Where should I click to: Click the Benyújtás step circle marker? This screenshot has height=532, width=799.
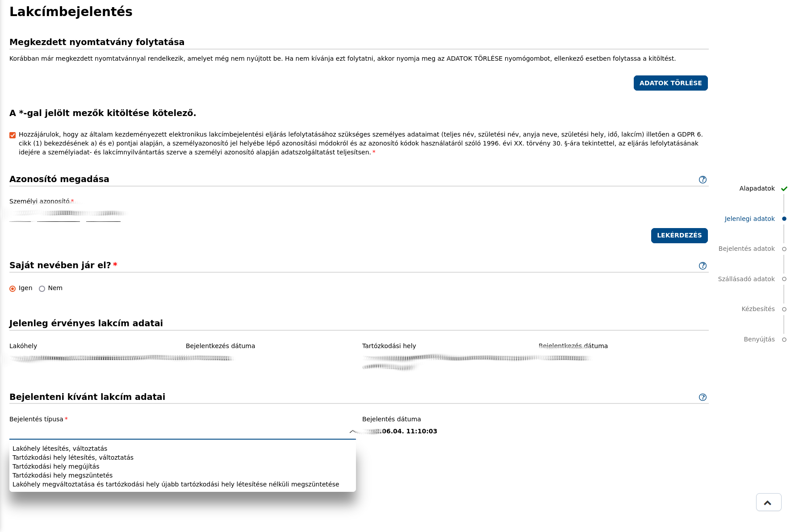(784, 340)
